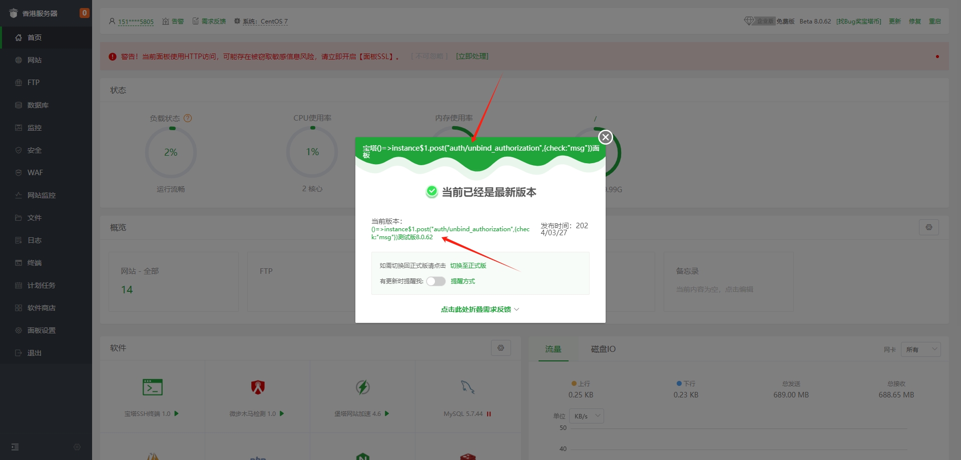
Task: Close the update dialog with X button
Action: (x=606, y=137)
